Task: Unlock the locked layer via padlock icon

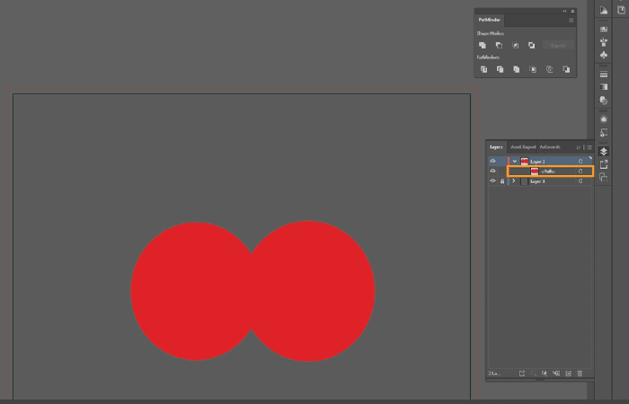Action: 501,181
